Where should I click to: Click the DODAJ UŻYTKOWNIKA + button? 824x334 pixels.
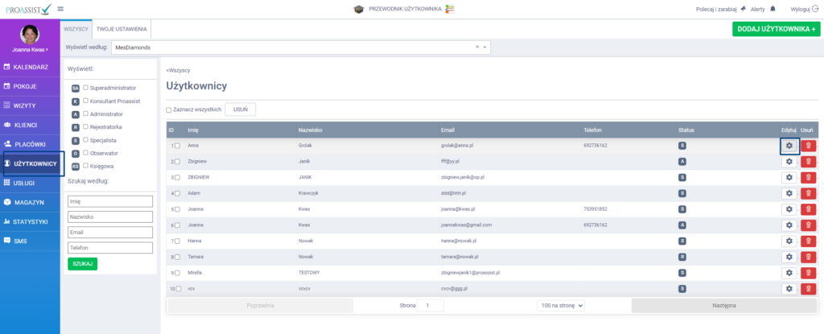776,29
